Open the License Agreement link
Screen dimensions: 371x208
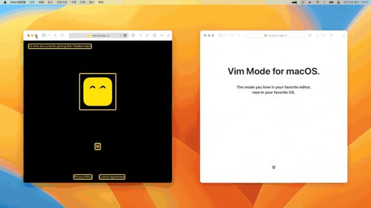point(112,177)
